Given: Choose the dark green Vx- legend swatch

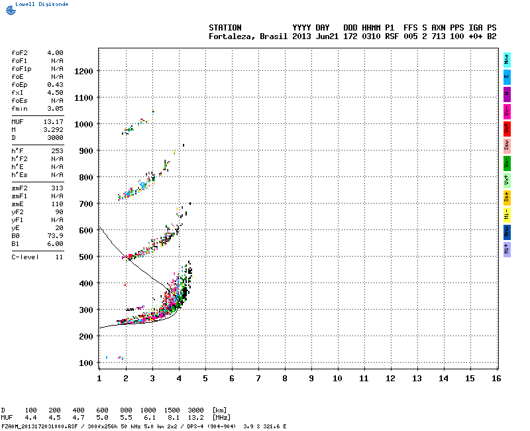Looking at the screenshot, I should (x=507, y=163).
